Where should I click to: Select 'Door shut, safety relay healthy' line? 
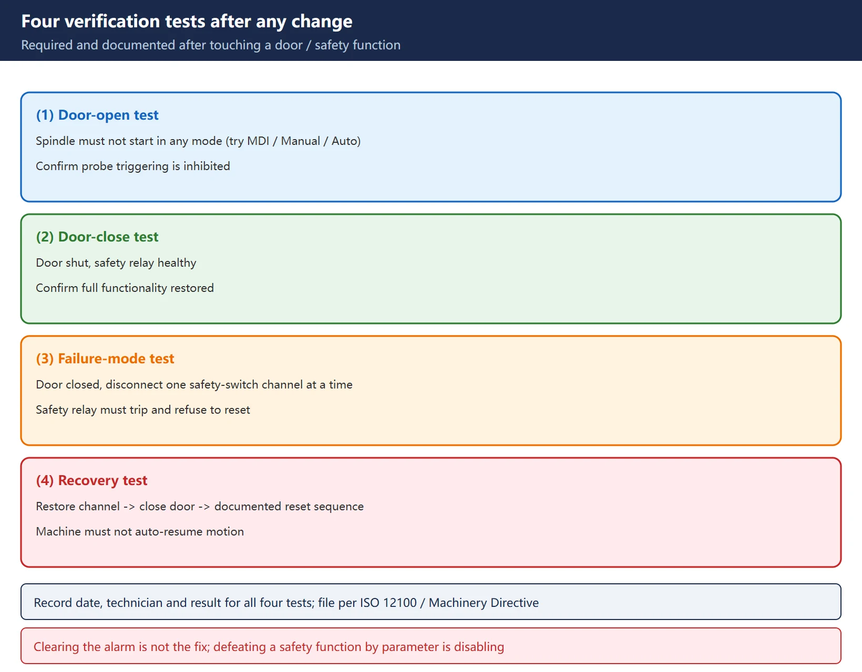(116, 262)
